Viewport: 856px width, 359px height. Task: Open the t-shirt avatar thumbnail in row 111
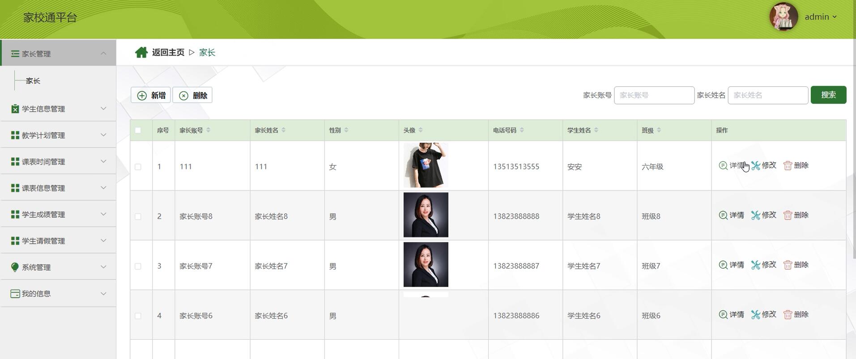point(426,165)
